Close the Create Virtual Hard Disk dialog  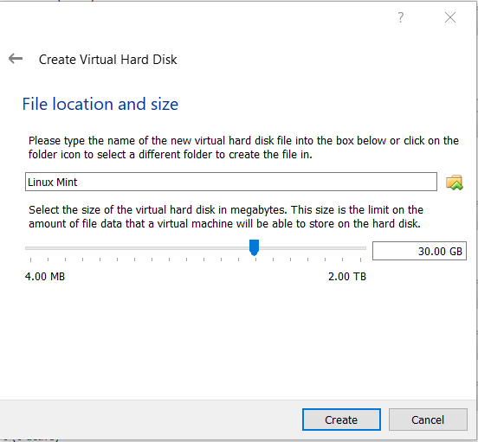coord(450,17)
